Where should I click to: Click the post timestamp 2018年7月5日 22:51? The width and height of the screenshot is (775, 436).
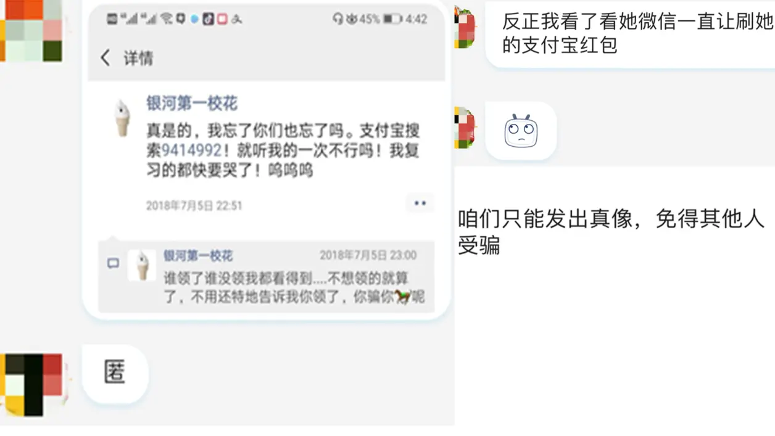[194, 205]
